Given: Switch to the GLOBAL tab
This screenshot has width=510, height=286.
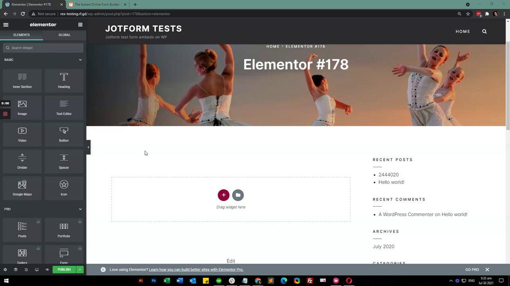Looking at the screenshot, I should coord(65,35).
